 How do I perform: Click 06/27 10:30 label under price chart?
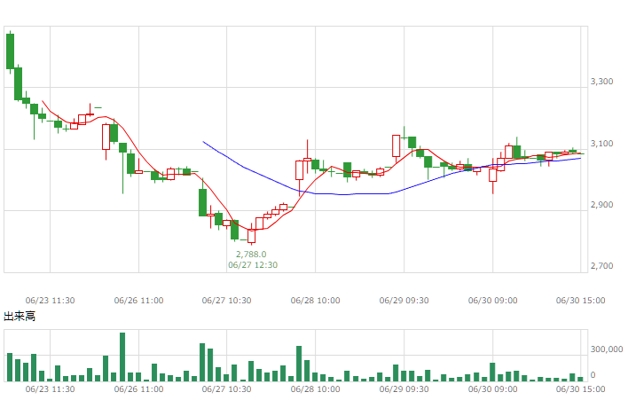227,301
